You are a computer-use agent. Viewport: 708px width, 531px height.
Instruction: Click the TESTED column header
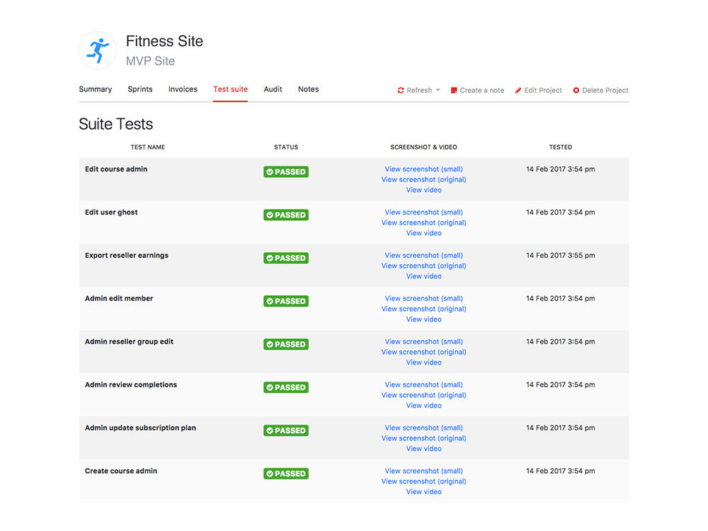[x=560, y=147]
